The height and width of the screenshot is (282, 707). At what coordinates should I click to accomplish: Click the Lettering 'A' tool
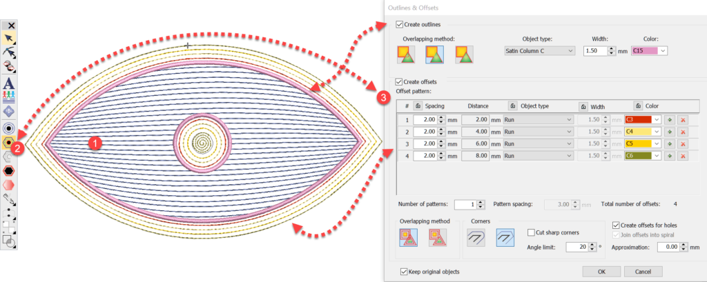(10, 83)
